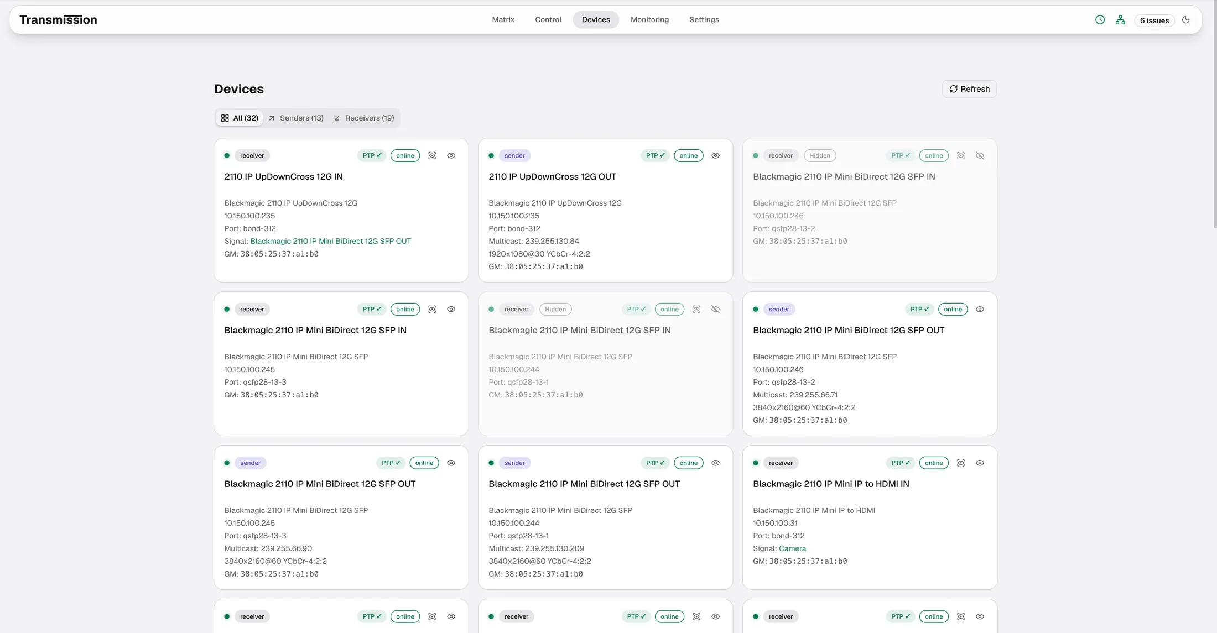Hide the BiDirect SFP OUT sender at 10.150.100.244
This screenshot has width=1217, height=633.
pos(716,463)
